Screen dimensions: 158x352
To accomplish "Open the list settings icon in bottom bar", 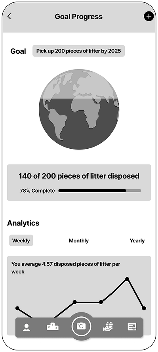I will point(132,326).
